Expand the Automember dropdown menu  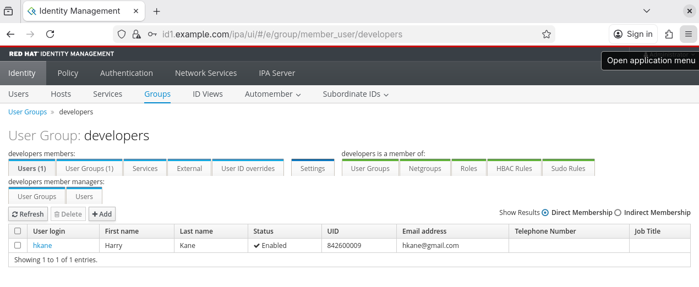273,94
